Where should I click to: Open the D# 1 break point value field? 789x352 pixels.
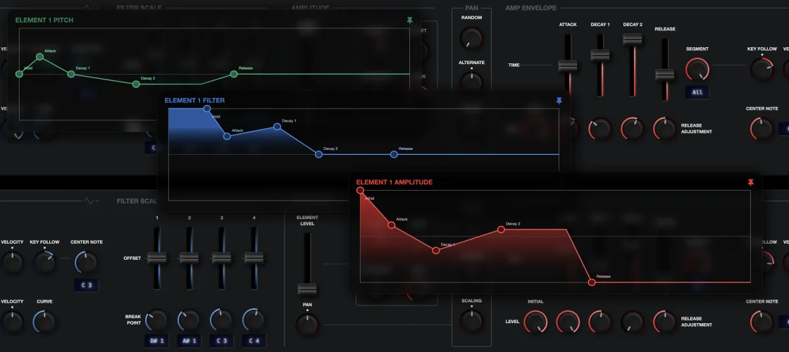click(156, 341)
